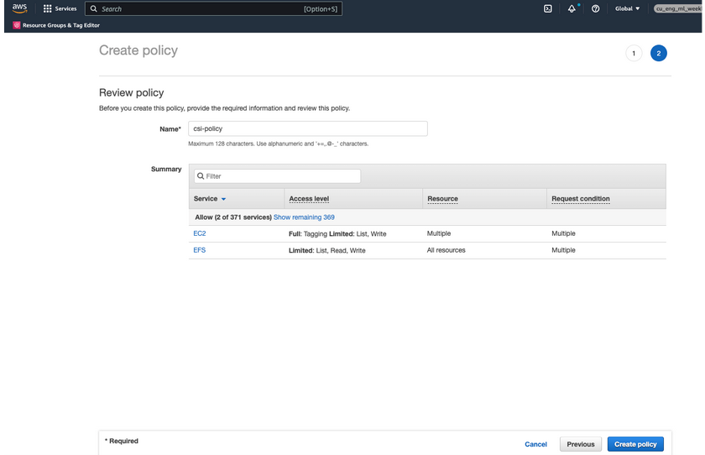The image size is (705, 455).
Task: Open the cu_eng_ml account menu
Action: tap(676, 8)
